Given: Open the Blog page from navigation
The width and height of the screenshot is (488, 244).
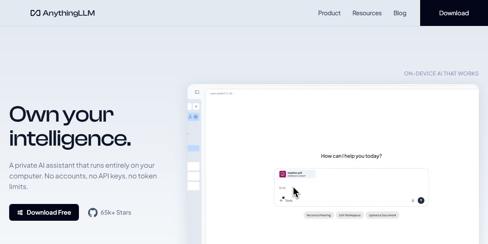Looking at the screenshot, I should (x=400, y=13).
